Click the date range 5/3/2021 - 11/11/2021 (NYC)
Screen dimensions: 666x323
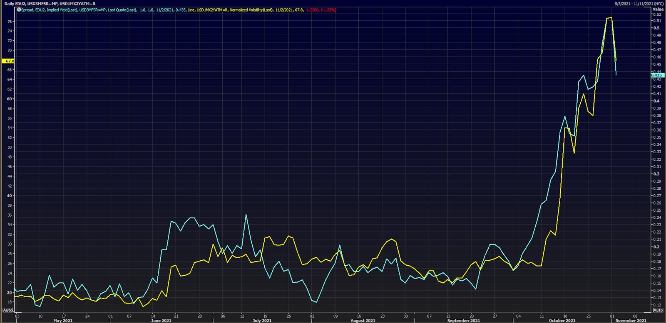click(639, 3)
